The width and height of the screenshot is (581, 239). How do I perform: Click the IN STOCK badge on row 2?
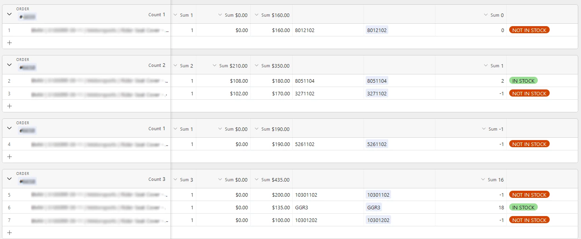(x=523, y=81)
